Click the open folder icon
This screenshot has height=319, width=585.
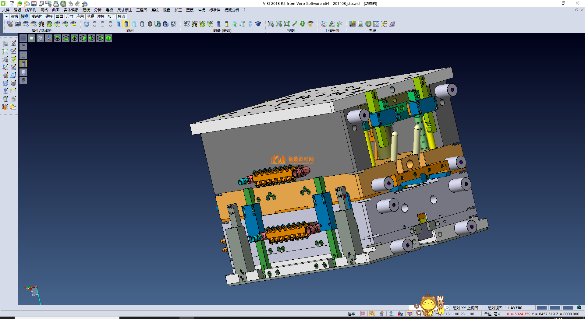[19, 4]
